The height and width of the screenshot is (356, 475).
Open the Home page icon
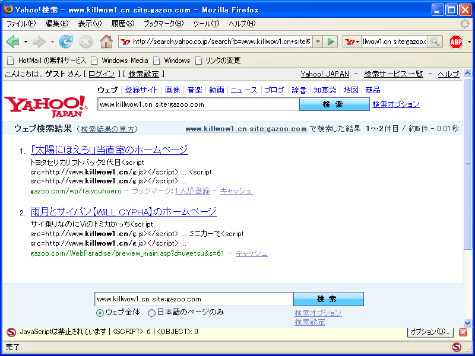[106, 42]
